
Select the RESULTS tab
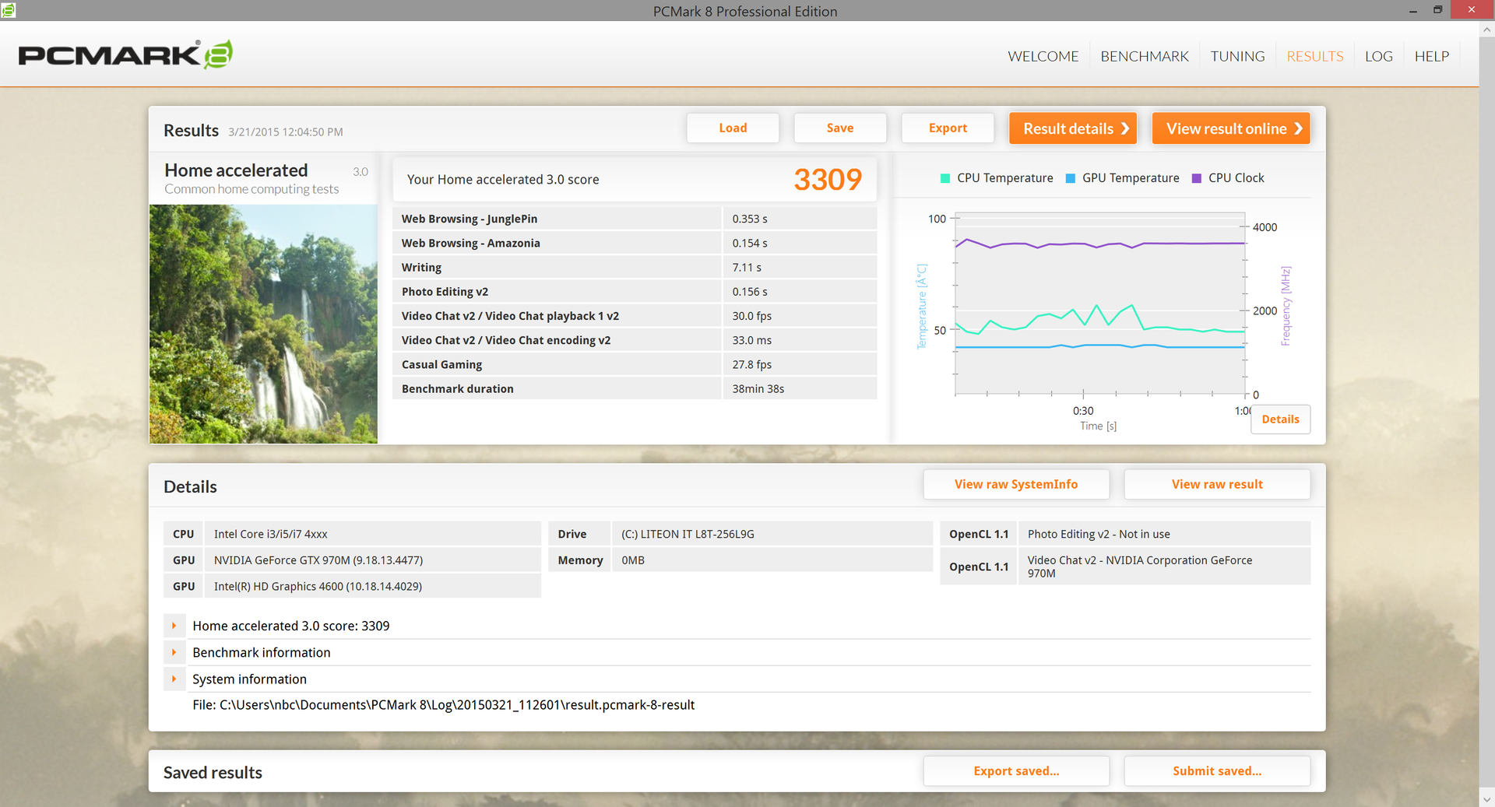coord(1314,56)
